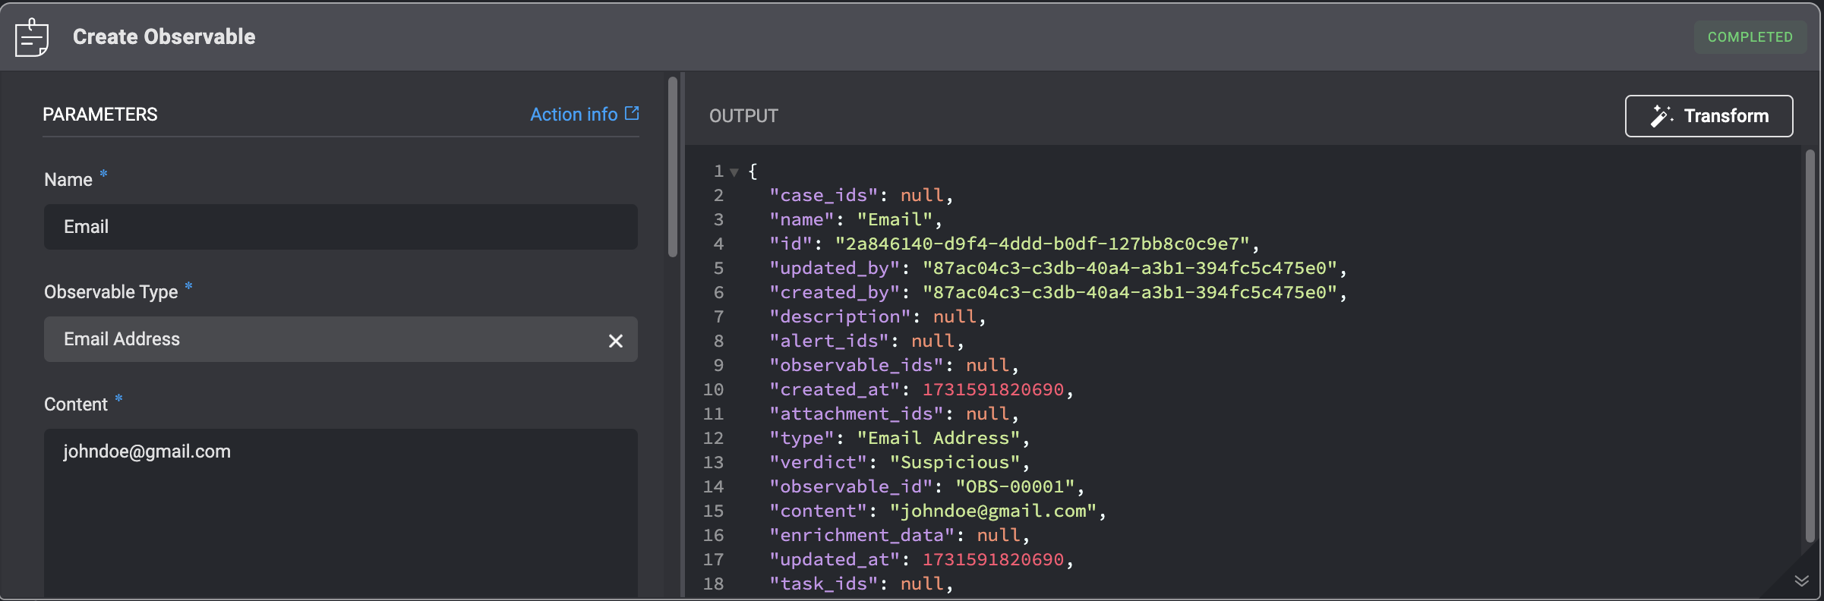Click the "task_ids" key on line 18
Image resolution: width=1824 pixels, height=601 pixels.
point(824,584)
